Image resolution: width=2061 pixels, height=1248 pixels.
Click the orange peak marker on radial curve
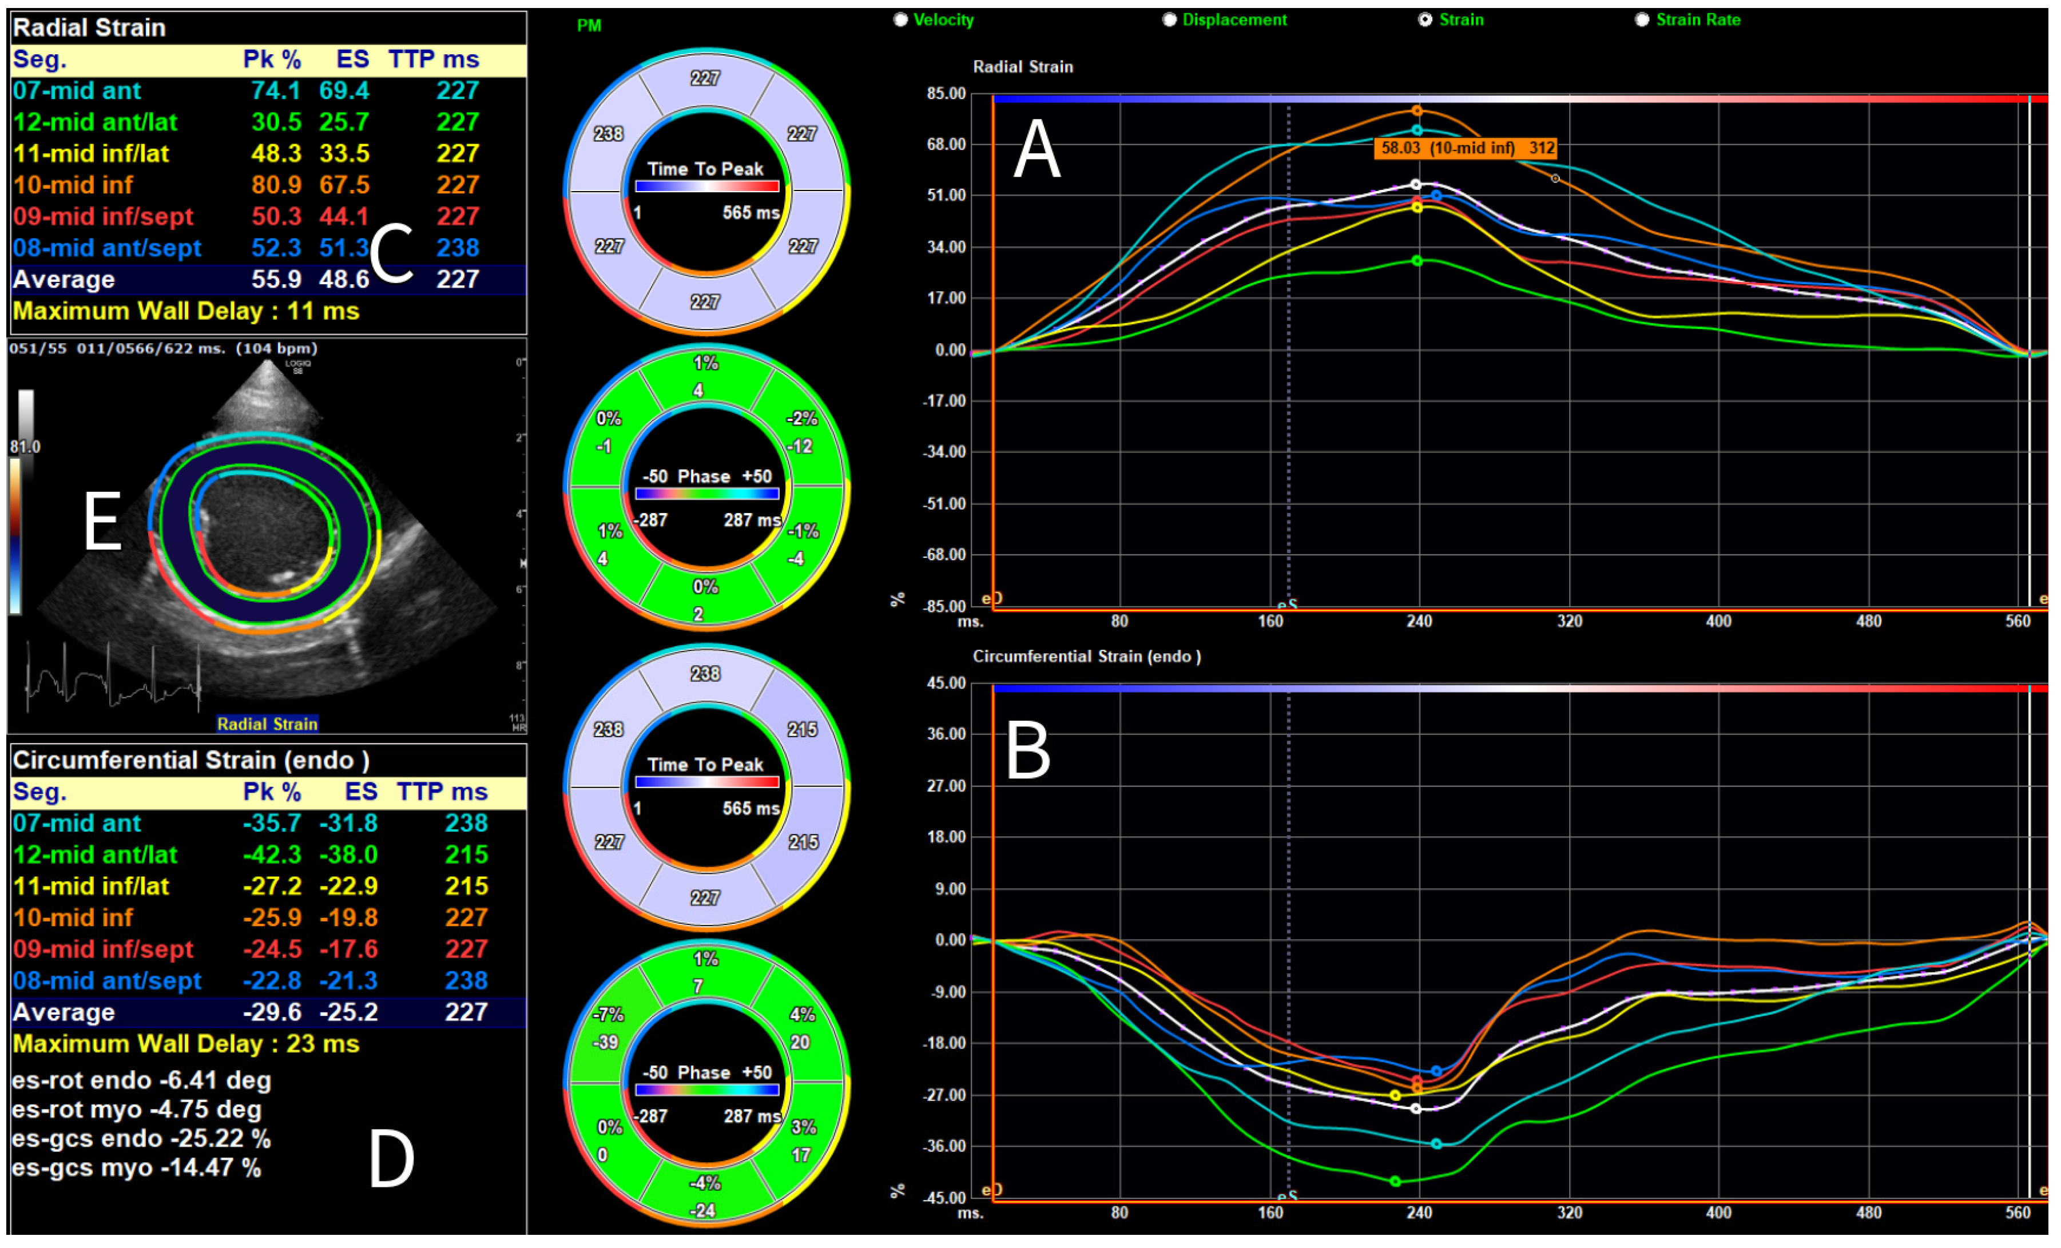pyautogui.click(x=1417, y=110)
